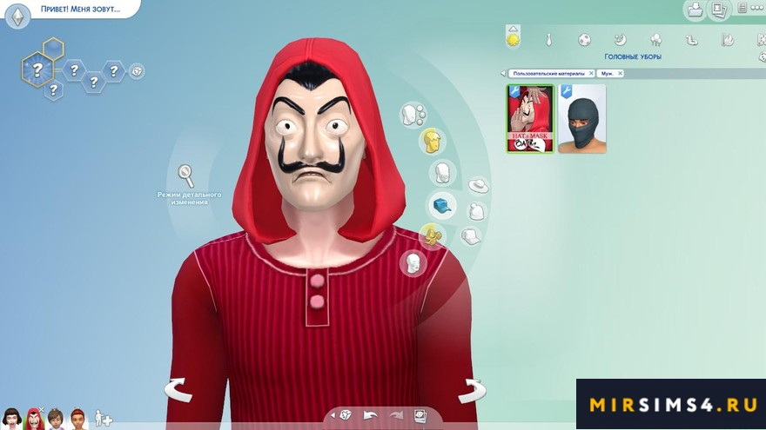Switch to the formal outfit tie tab
The height and width of the screenshot is (430, 766).
(549, 39)
